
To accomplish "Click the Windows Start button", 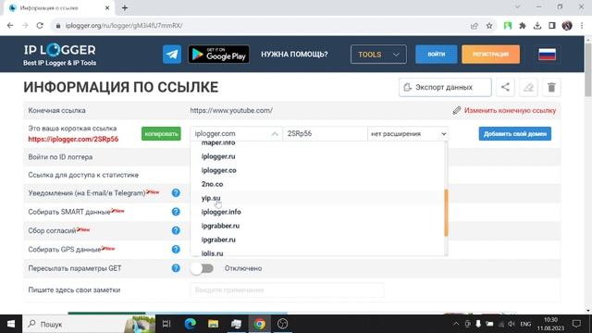I will click(11, 324).
